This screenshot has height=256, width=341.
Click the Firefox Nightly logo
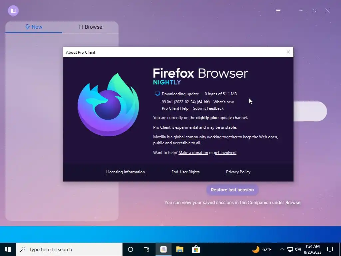108,104
